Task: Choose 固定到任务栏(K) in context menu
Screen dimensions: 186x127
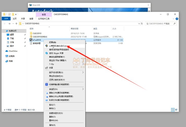Action: 64,76
